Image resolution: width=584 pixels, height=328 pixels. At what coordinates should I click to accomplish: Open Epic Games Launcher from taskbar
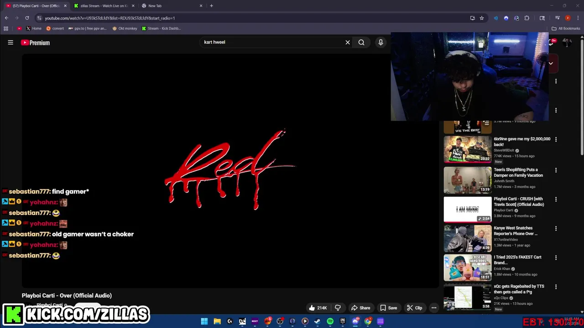click(343, 321)
